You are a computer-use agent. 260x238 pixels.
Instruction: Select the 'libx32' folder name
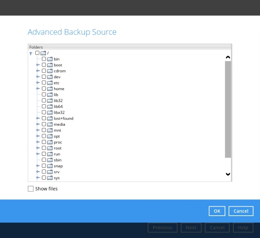point(59,113)
